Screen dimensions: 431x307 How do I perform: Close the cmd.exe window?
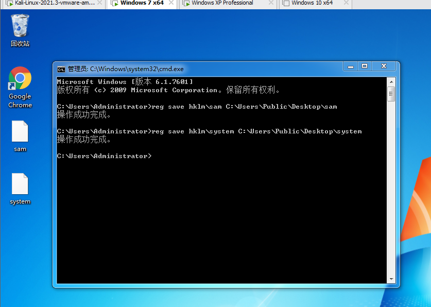tap(384, 66)
